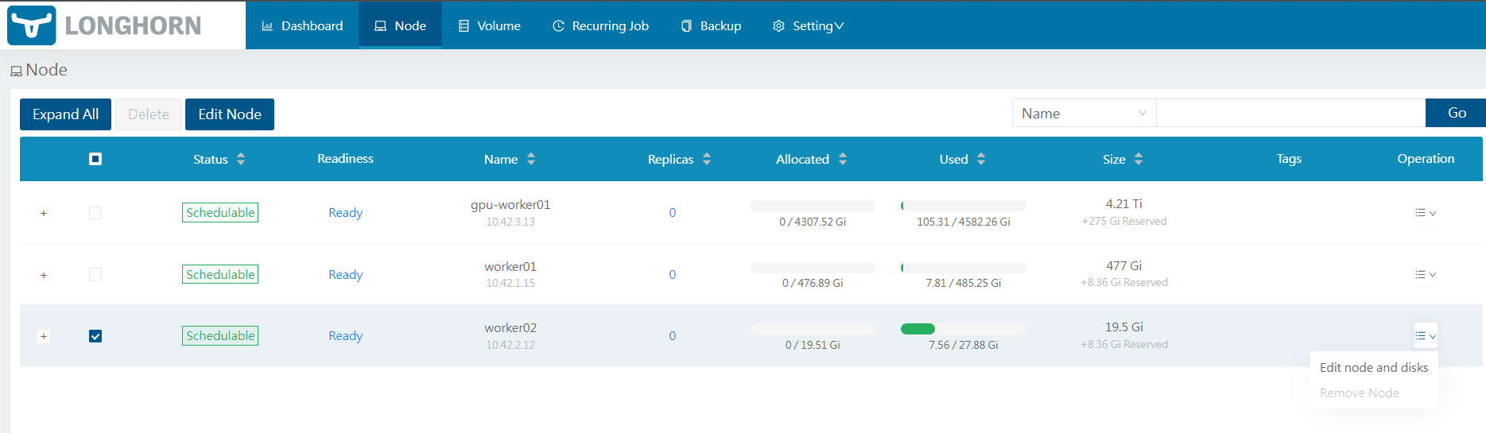The image size is (1486, 433).
Task: Click allocated value 0 / 4307.52 Gi
Action: pos(813,222)
